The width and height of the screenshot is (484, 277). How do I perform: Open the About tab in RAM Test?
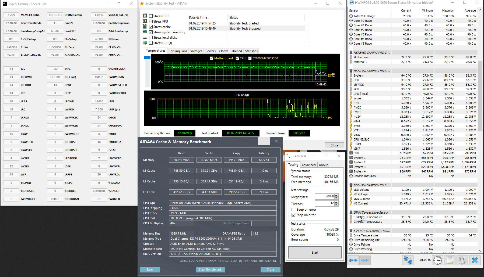323,165
